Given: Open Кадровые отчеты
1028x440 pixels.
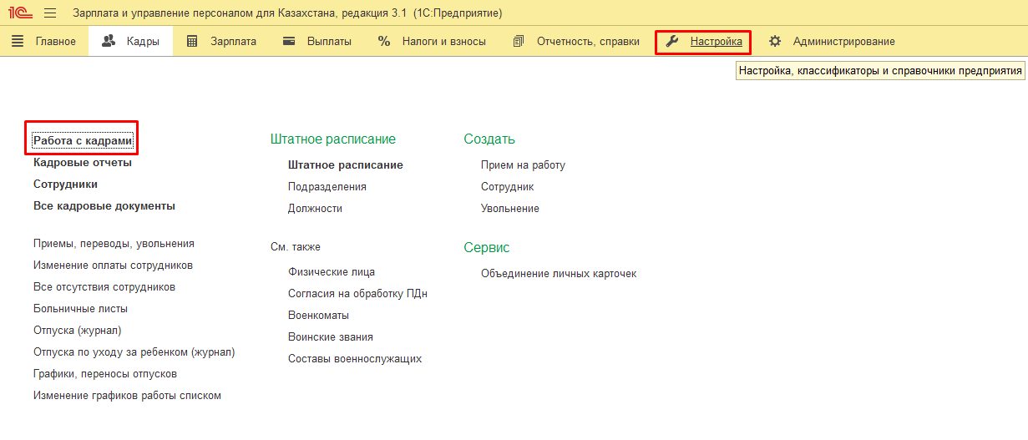Looking at the screenshot, I should coord(83,163).
